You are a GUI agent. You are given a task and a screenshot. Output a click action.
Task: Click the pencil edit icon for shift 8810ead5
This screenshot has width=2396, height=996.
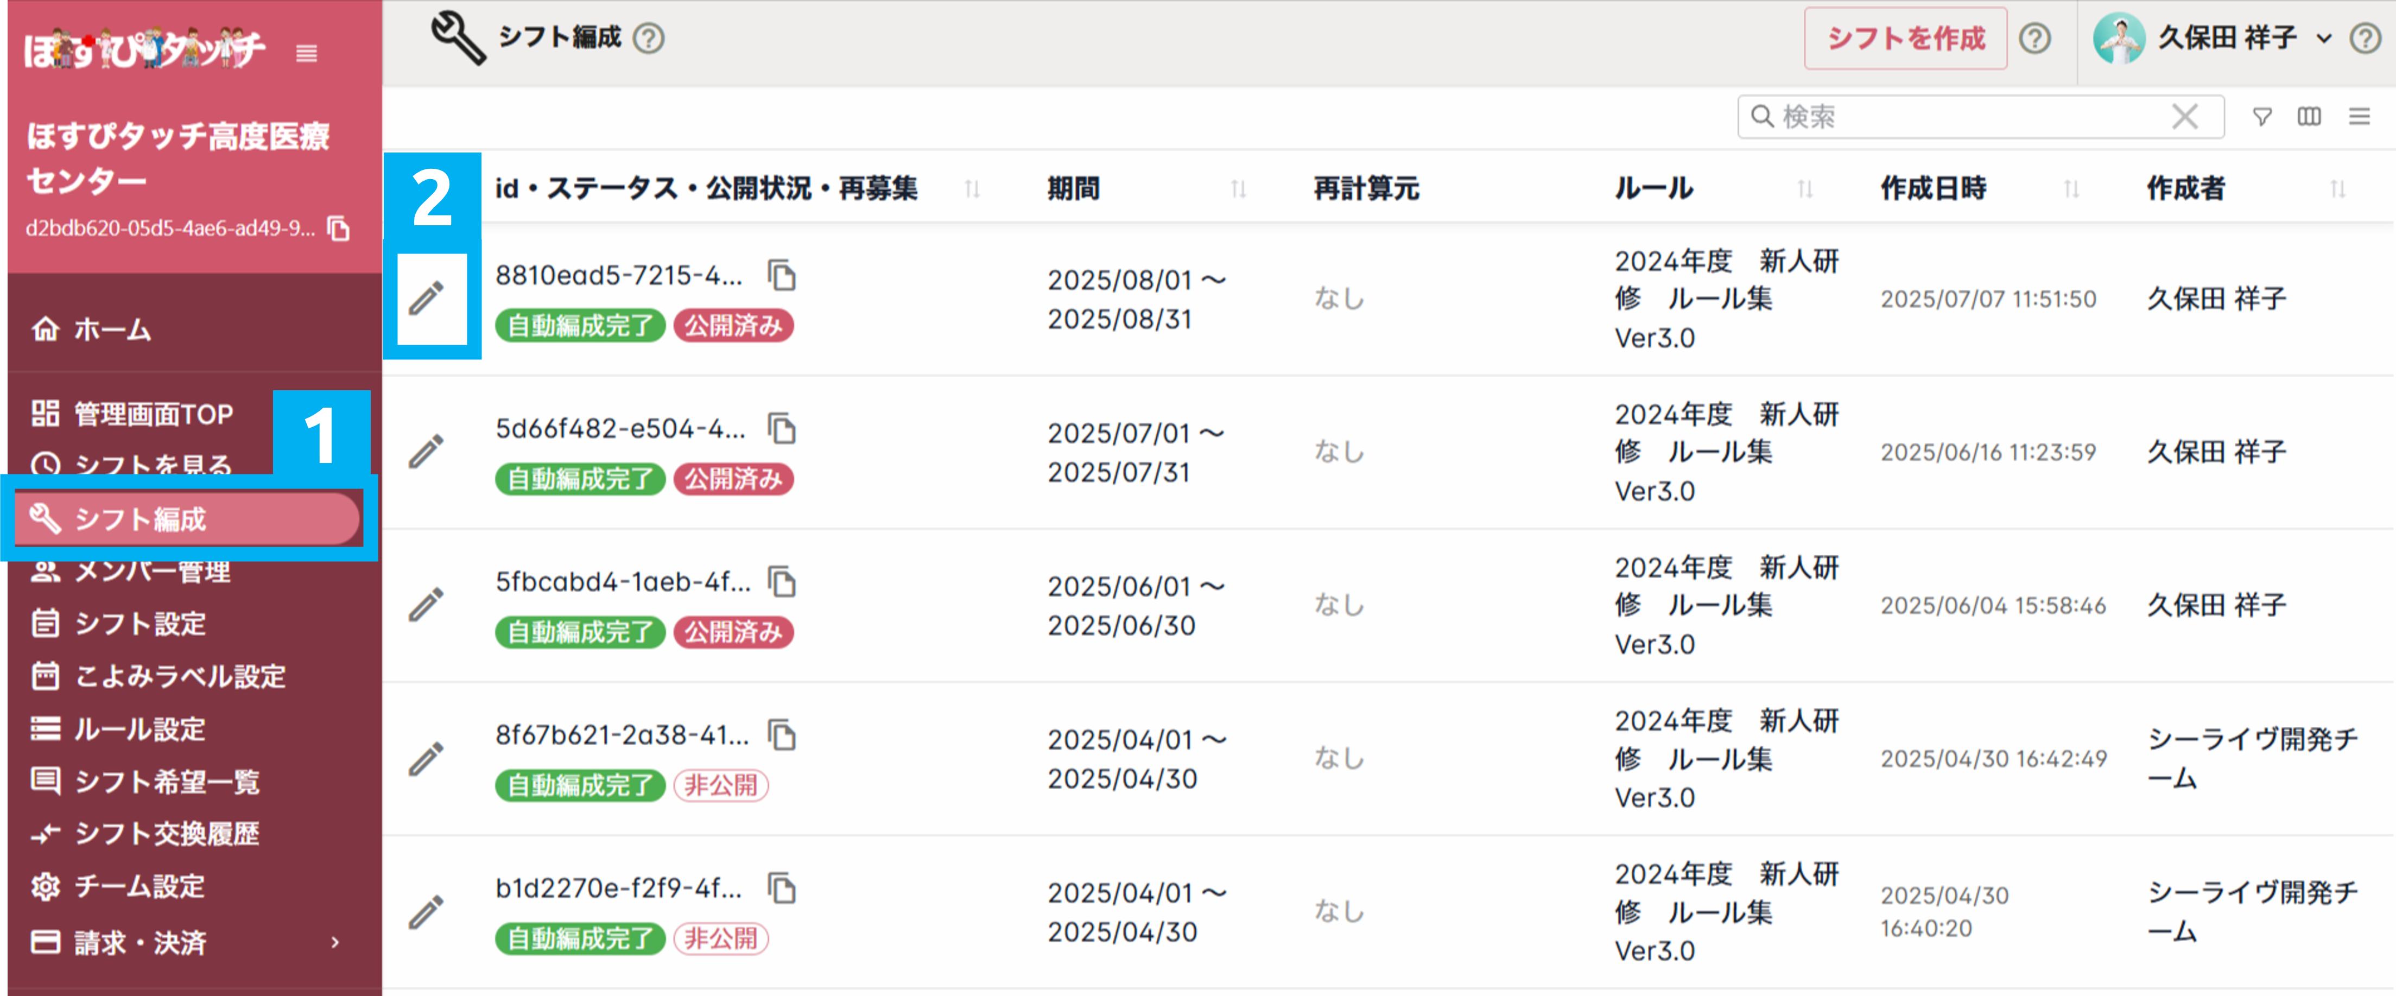pos(427,299)
